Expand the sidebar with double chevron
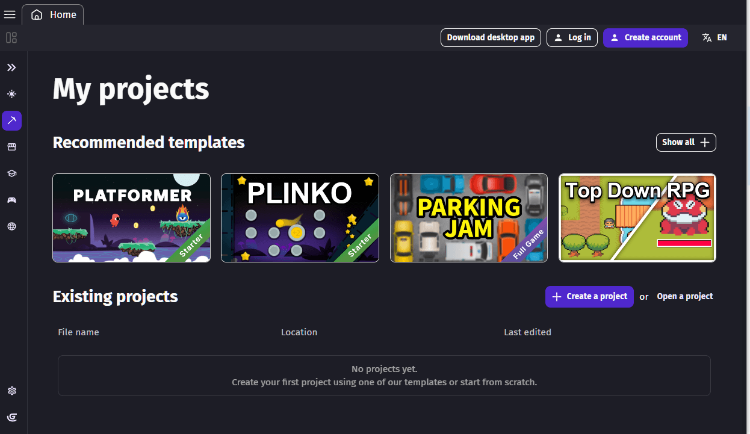This screenshot has width=750, height=434. coord(11,67)
